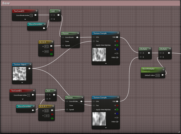
Task: Collapse lower Texture Sample via header arrow
Action: pyautogui.click(x=118, y=97)
